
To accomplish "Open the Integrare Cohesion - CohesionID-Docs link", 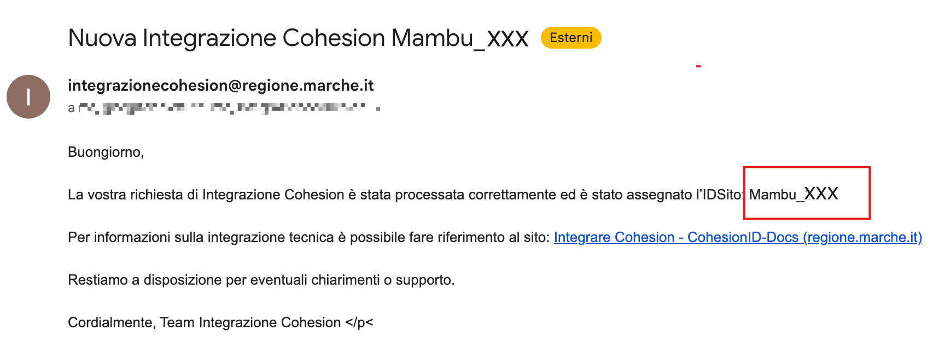I will pos(737,237).
